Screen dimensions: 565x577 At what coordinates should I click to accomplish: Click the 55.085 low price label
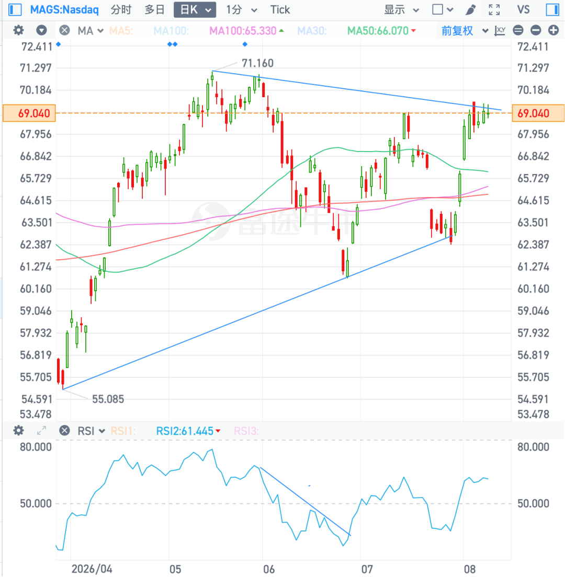pyautogui.click(x=108, y=399)
